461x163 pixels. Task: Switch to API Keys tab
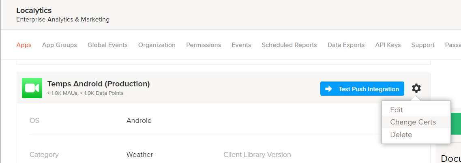[388, 45]
